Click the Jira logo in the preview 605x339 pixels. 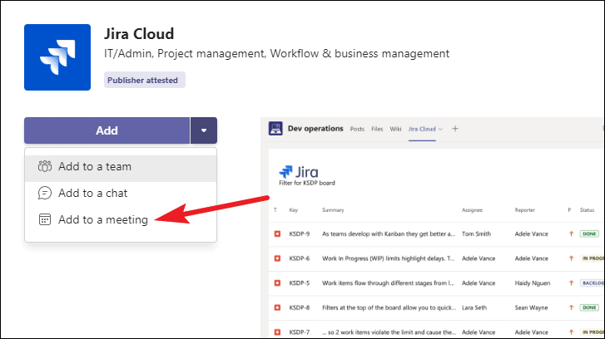(x=299, y=171)
